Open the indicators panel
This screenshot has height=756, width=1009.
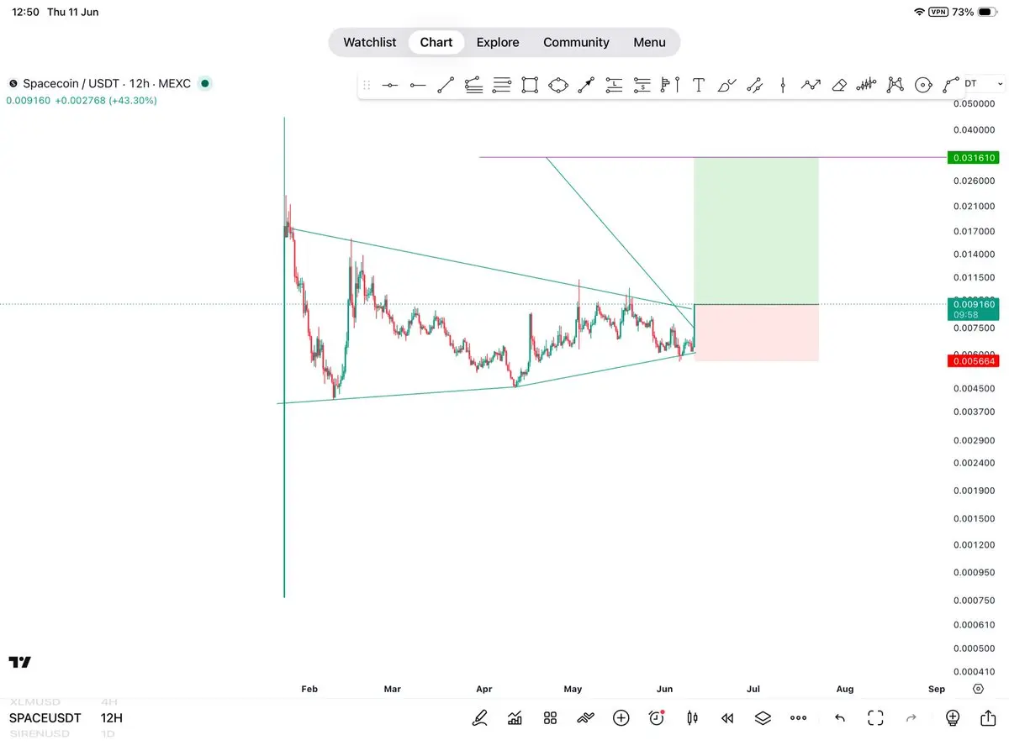click(515, 718)
